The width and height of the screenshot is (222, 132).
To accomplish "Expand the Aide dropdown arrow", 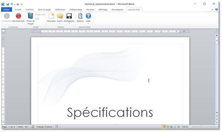I will tap(88, 24).
